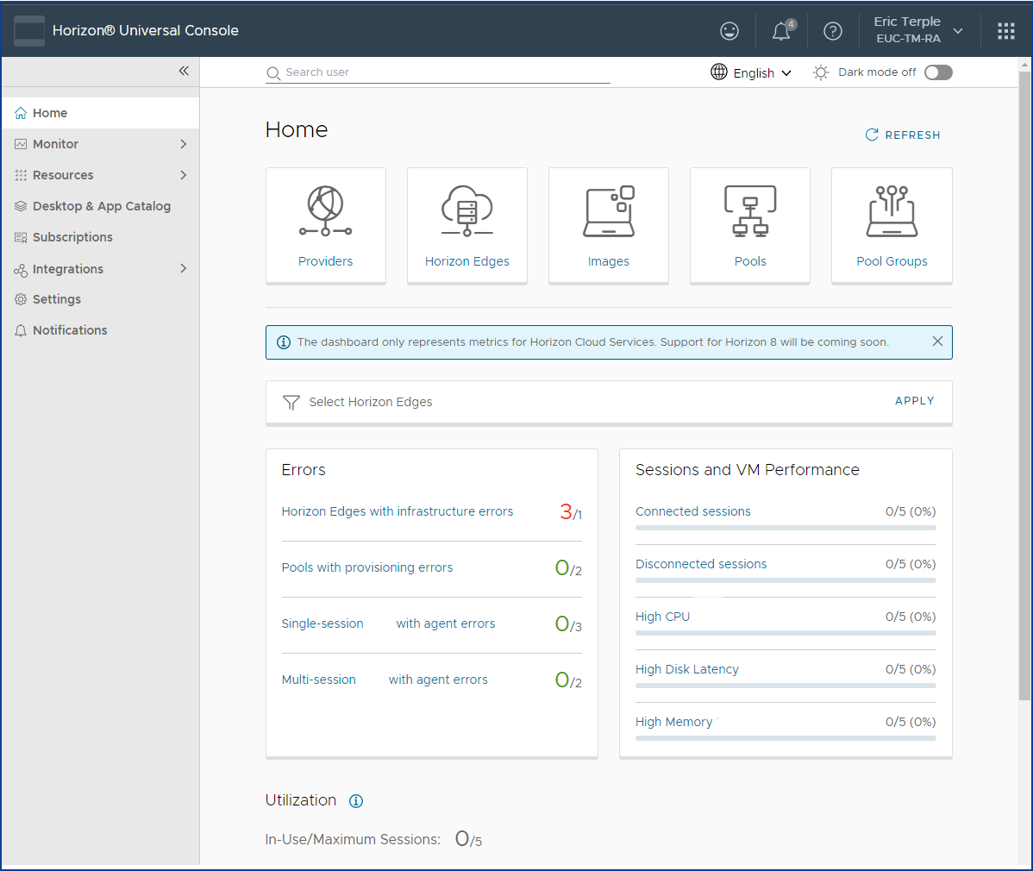Open the Providers tile icon
The width and height of the screenshot is (1033, 871).
(325, 211)
